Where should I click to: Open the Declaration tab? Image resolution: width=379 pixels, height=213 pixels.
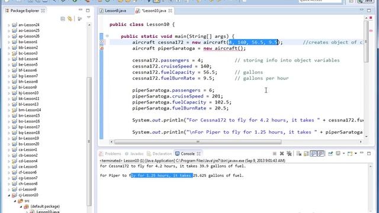click(x=159, y=154)
